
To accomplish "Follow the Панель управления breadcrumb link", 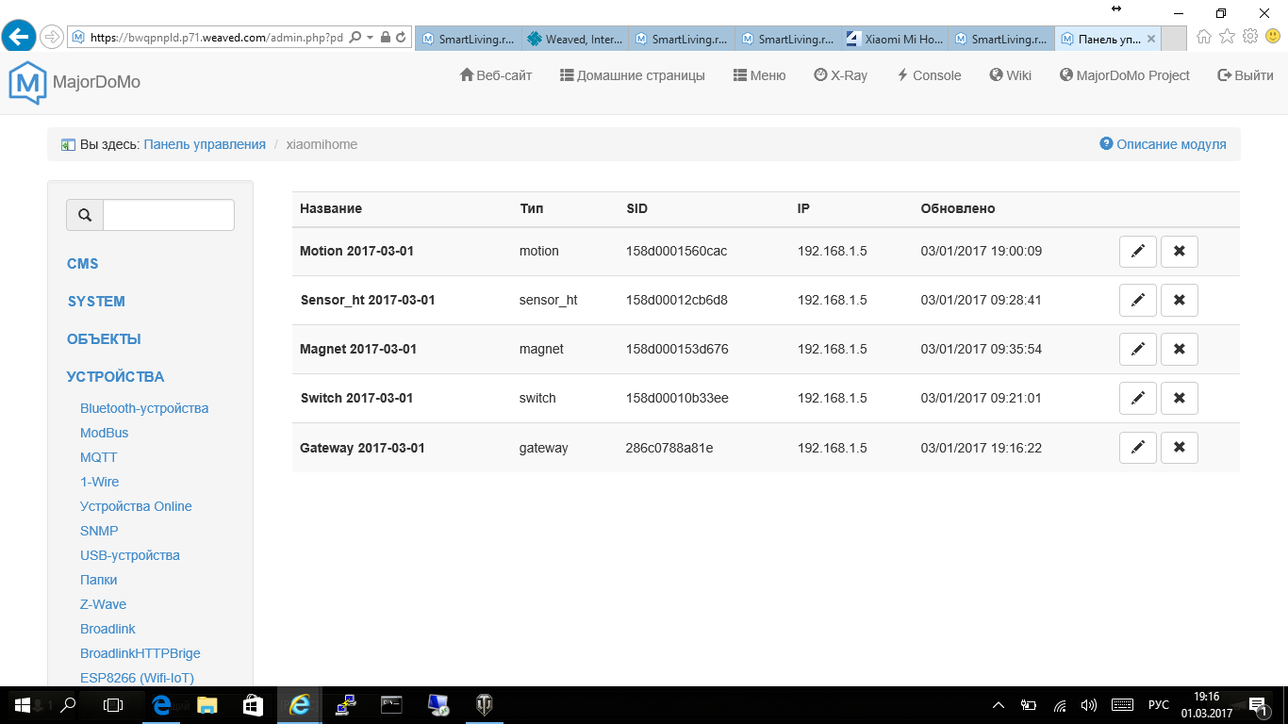I will pos(205,144).
